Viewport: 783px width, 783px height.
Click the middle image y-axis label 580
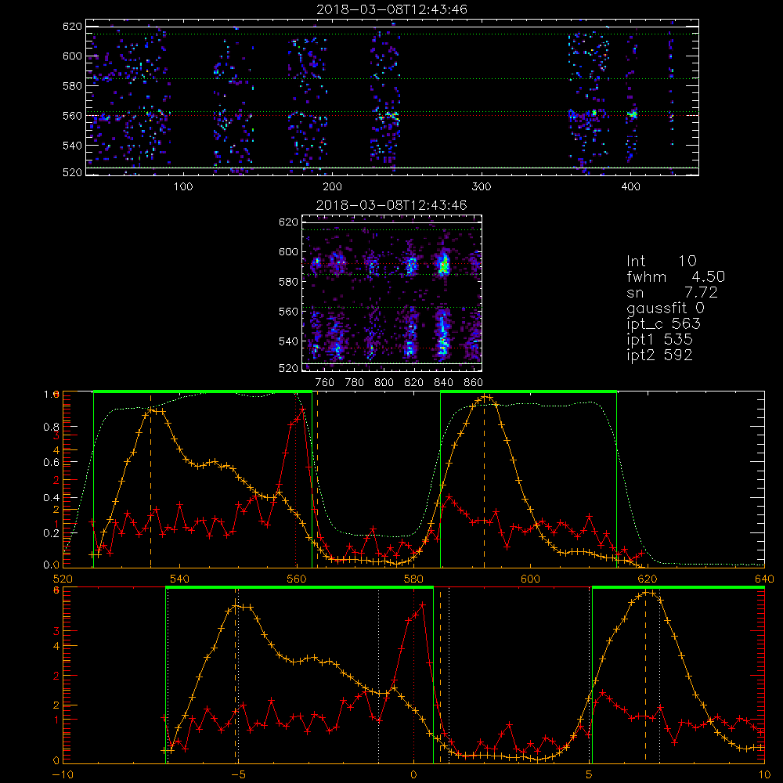tap(289, 282)
